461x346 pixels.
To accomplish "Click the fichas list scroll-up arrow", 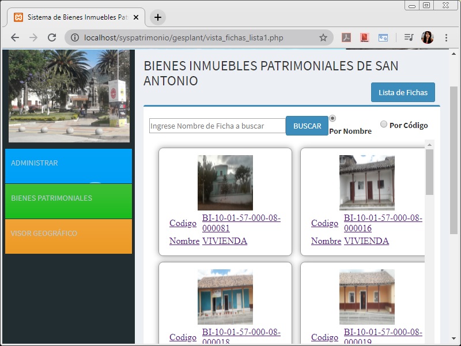I will pos(429,145).
